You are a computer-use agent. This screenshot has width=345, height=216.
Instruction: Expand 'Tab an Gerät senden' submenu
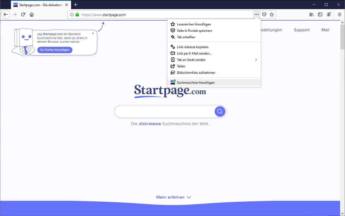pos(214,60)
